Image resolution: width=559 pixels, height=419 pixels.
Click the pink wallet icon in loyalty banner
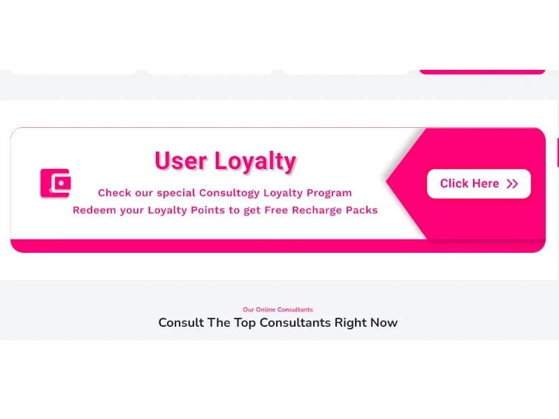coord(55,183)
